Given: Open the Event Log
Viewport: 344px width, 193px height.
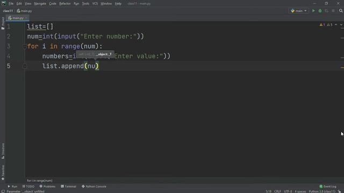Looking at the screenshot, I should click(328, 187).
